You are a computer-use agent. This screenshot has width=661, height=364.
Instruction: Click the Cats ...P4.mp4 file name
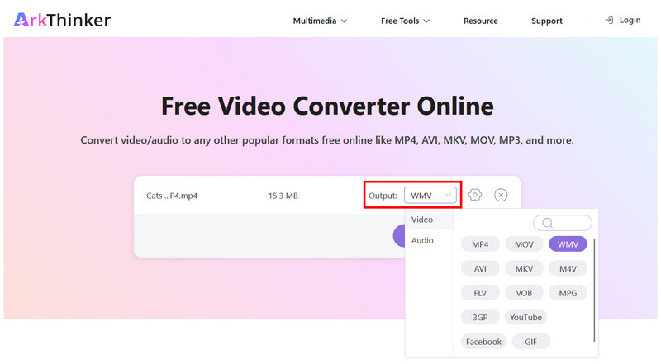[x=172, y=196]
